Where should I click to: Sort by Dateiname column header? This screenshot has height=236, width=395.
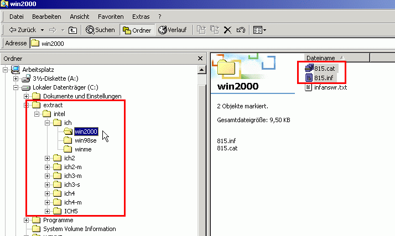pyautogui.click(x=337, y=58)
